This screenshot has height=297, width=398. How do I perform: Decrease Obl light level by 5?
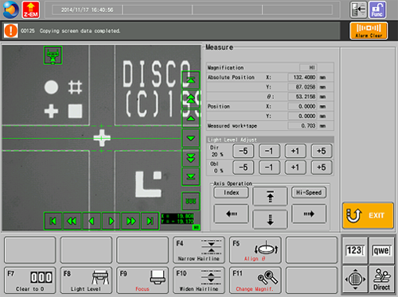[x=243, y=168]
